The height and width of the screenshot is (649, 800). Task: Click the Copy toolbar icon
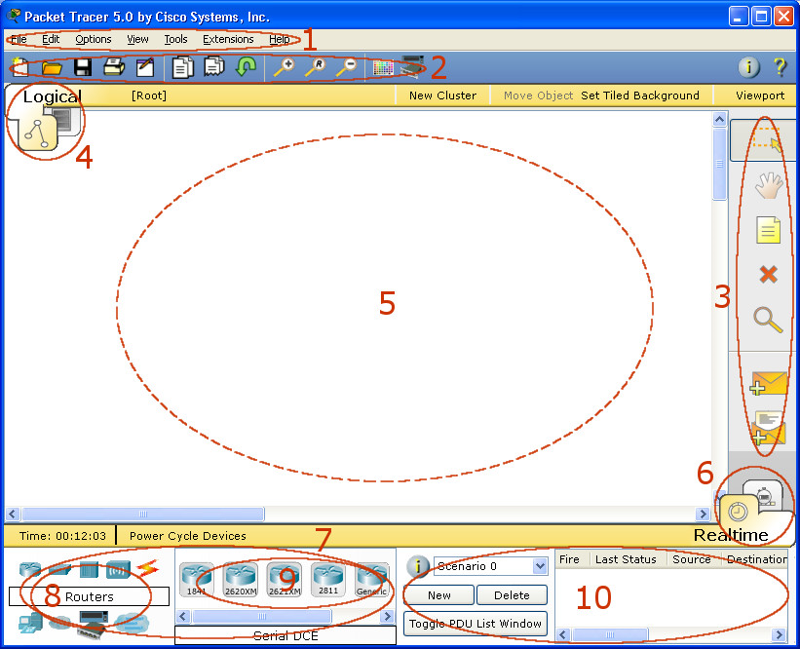point(183,67)
